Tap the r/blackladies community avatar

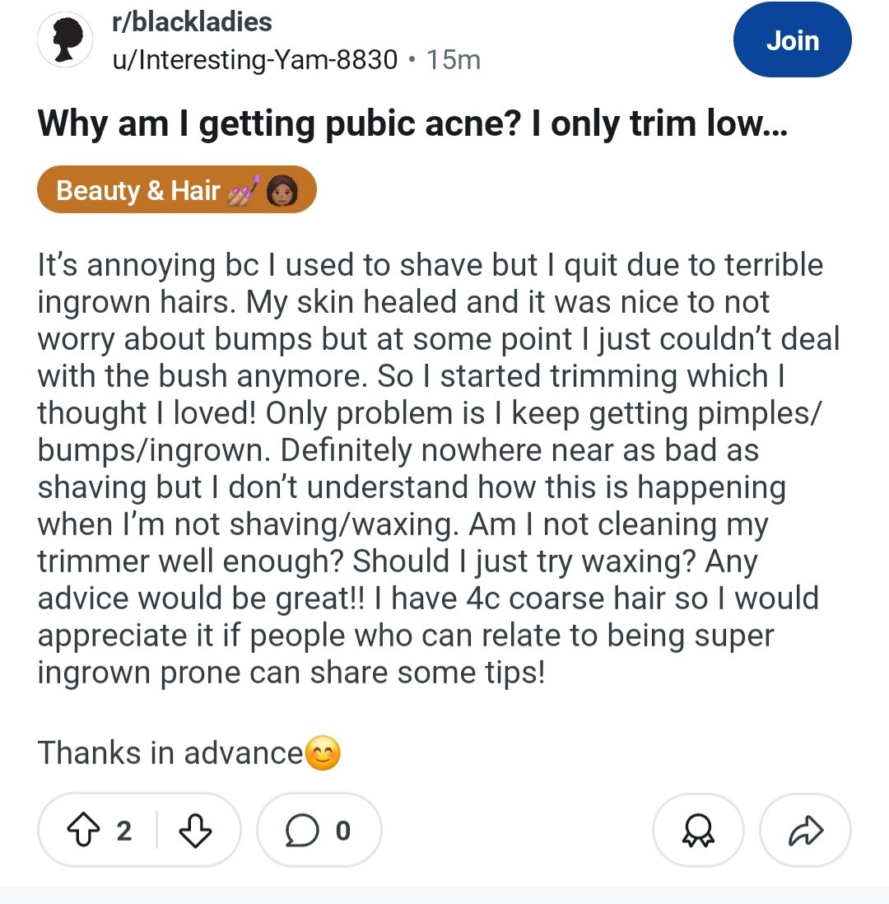(x=63, y=40)
